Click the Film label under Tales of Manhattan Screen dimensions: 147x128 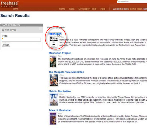(60, 114)
